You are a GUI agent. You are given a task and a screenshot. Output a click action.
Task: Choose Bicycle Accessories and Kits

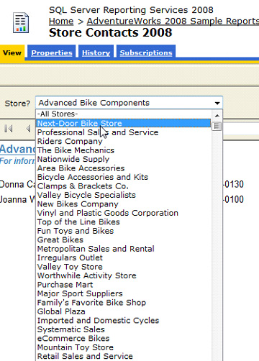(124, 177)
